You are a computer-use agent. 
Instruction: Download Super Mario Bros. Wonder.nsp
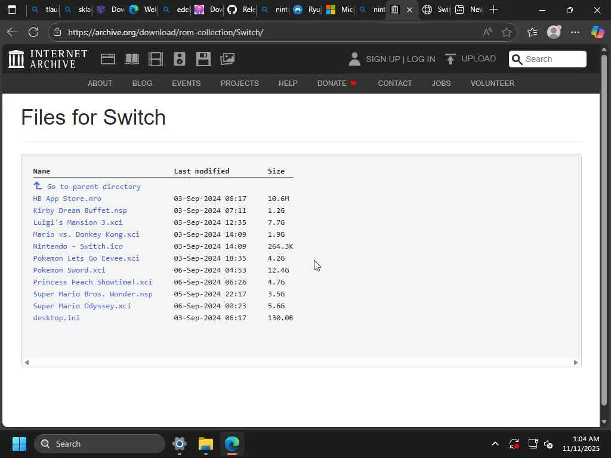[92, 294]
